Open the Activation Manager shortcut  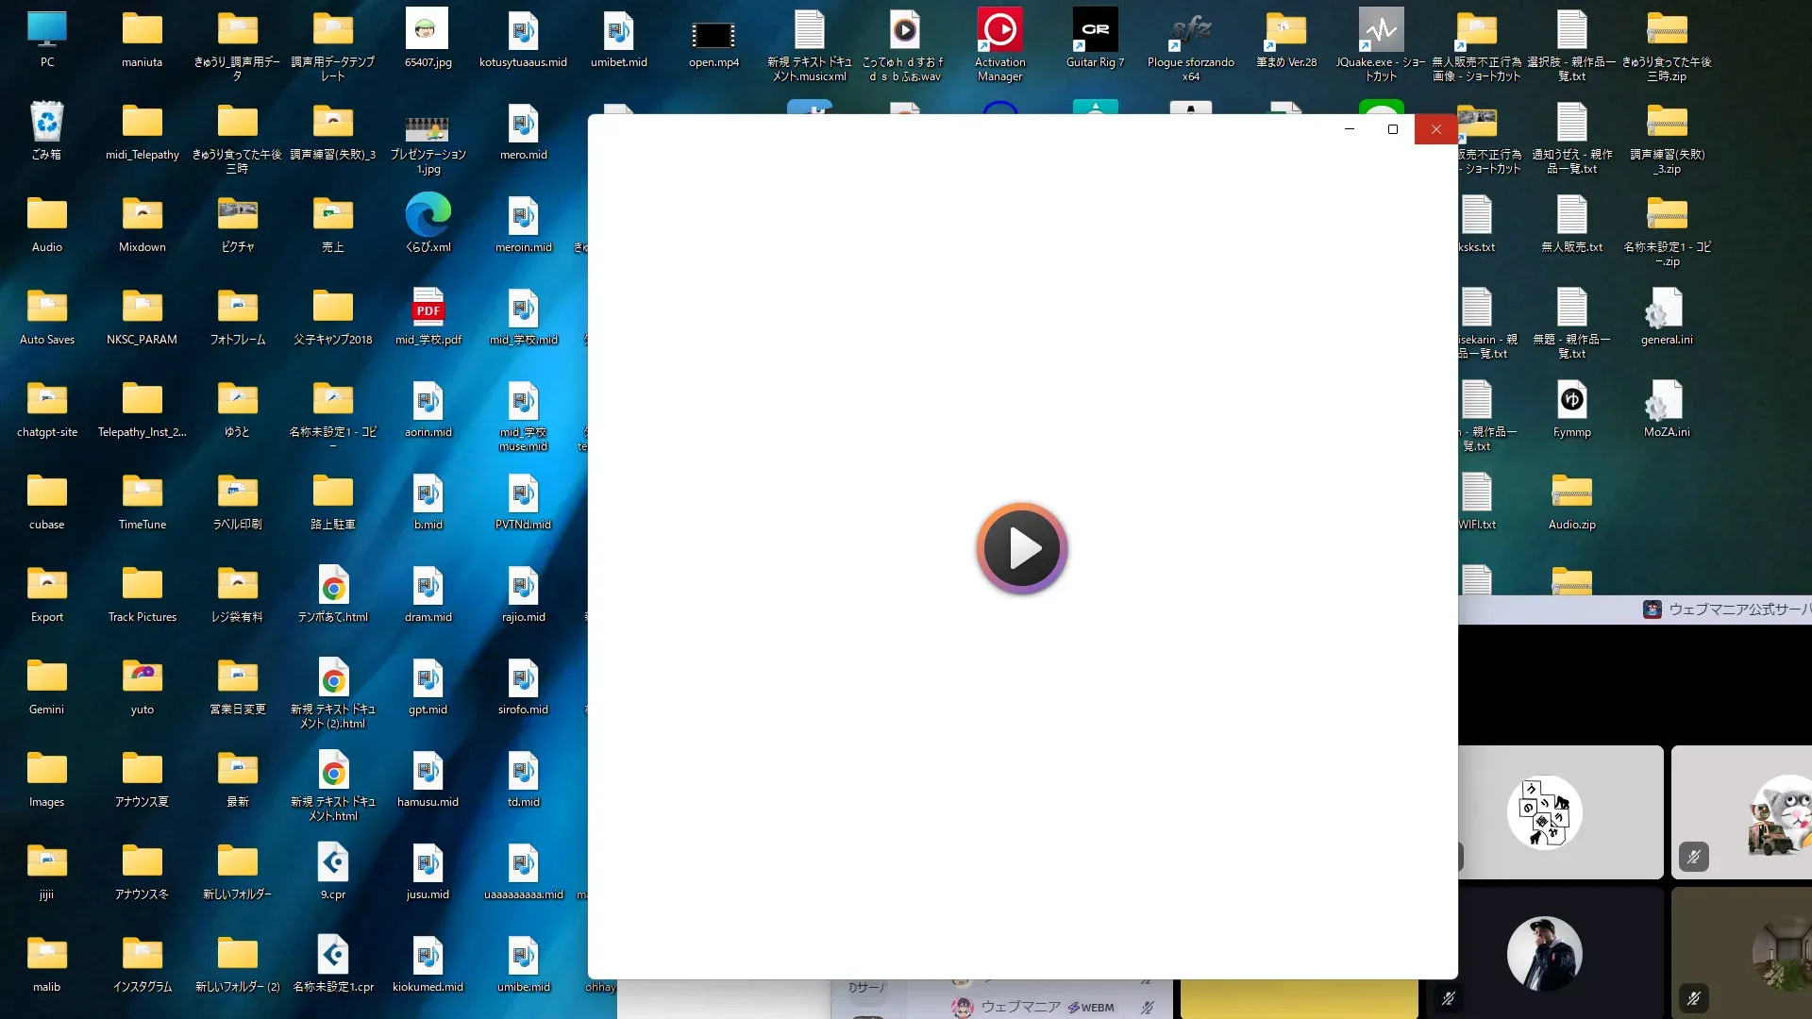point(999,32)
